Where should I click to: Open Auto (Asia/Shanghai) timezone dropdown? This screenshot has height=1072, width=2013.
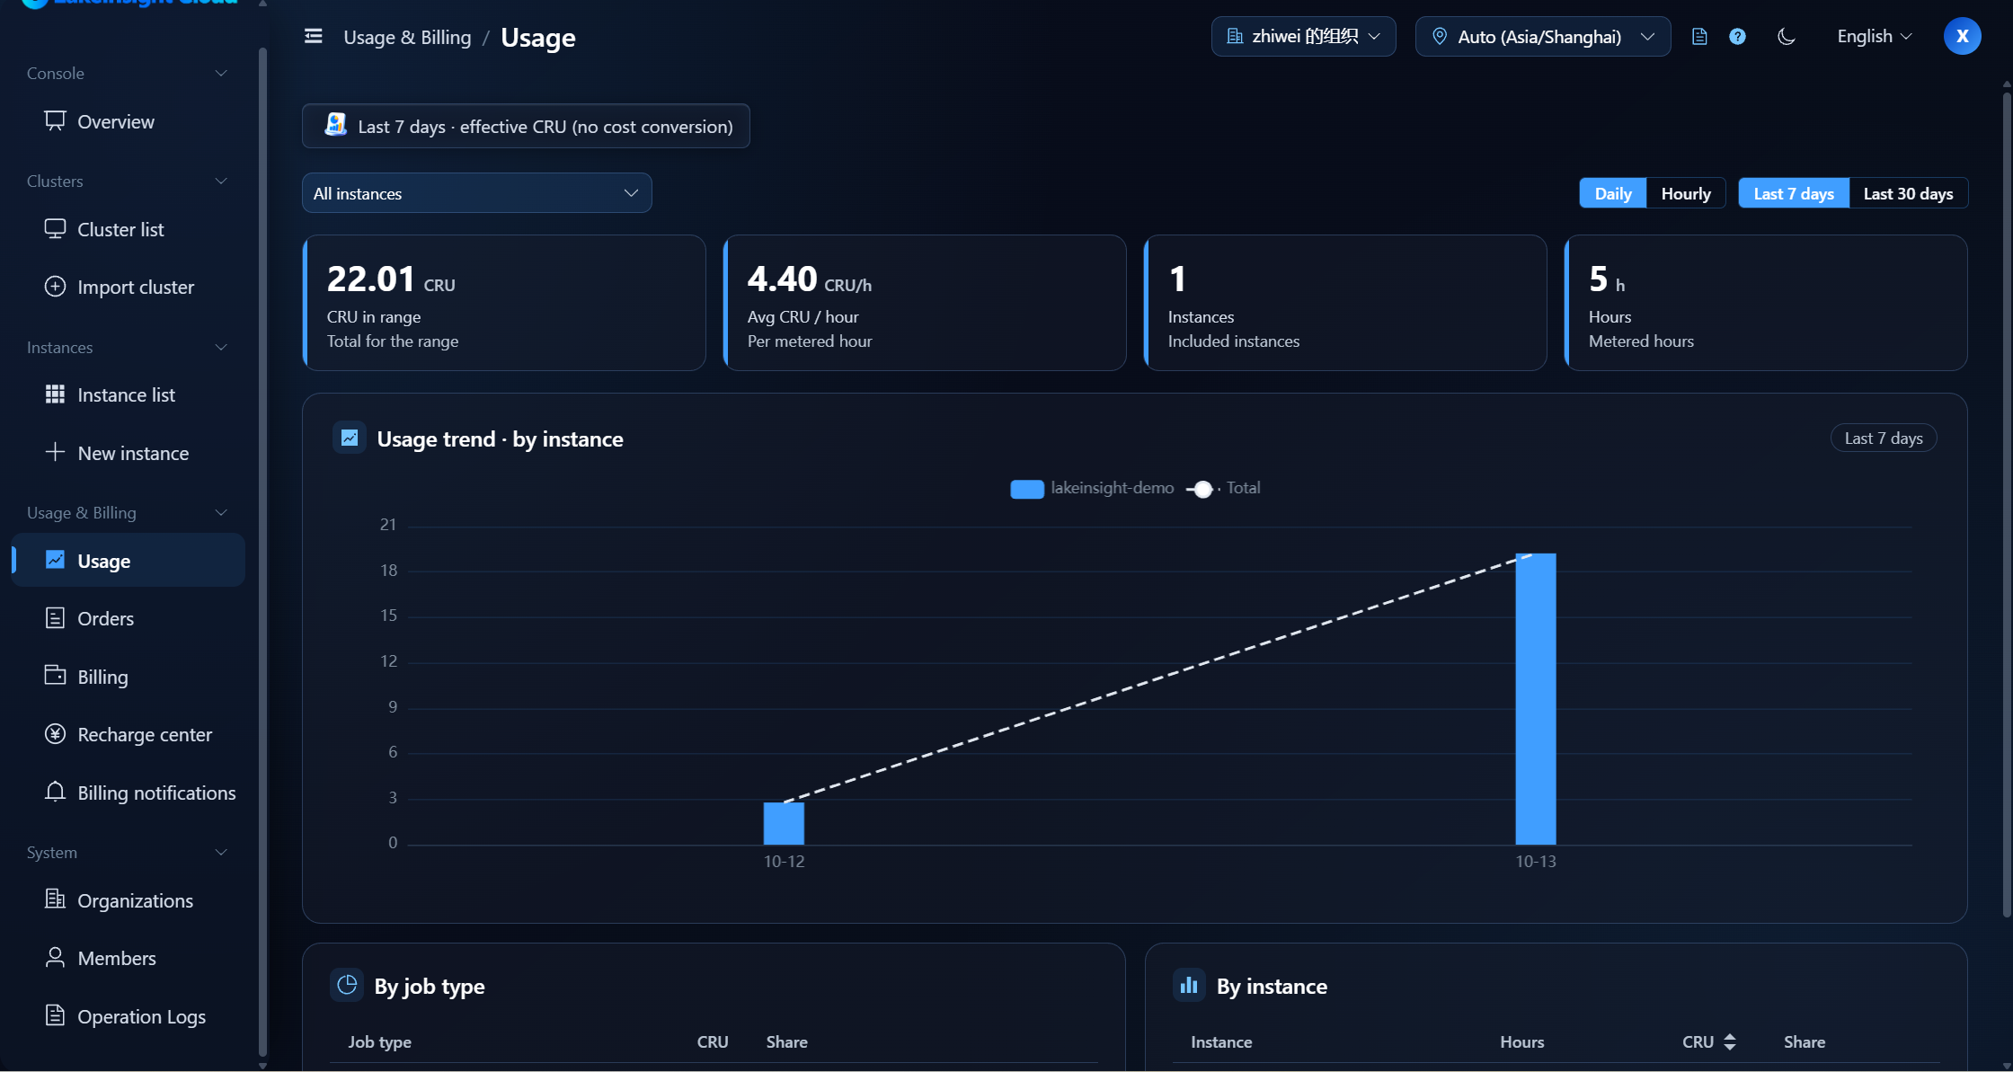(1542, 36)
